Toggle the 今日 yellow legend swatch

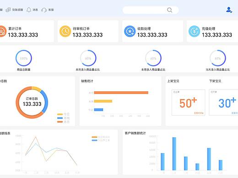click(x=60, y=114)
